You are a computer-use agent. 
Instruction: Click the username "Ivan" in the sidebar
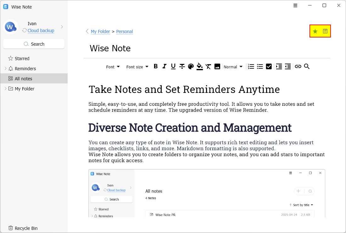tap(32, 24)
